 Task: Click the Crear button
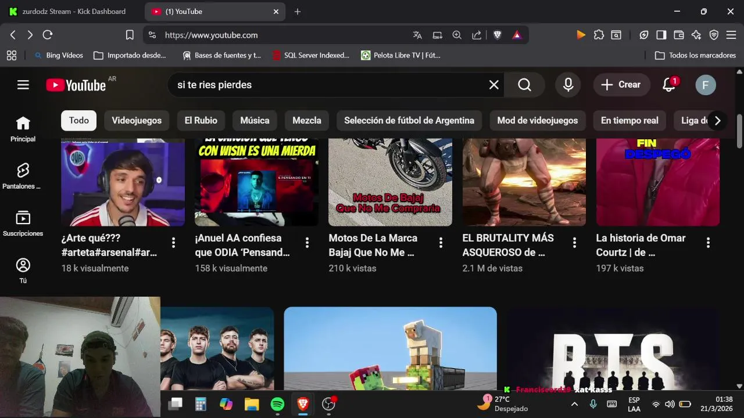621,85
